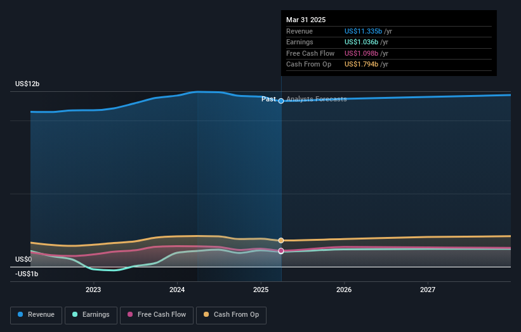521x332 pixels.
Task: Click the Cash From Op label in tooltip
Action: tap(308, 65)
